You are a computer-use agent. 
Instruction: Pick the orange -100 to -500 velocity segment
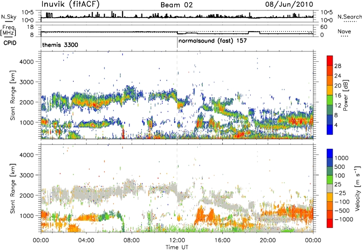[330, 206]
